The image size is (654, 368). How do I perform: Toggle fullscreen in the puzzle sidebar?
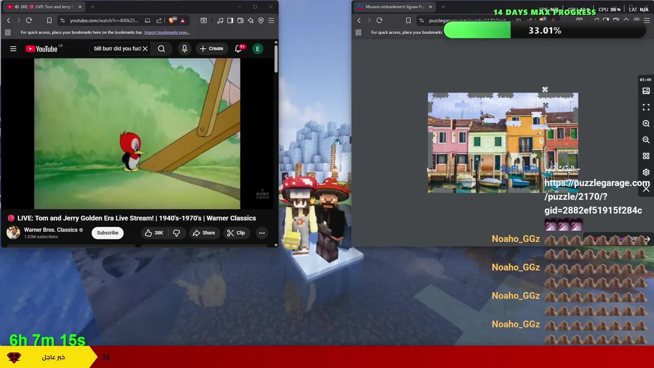(x=646, y=107)
